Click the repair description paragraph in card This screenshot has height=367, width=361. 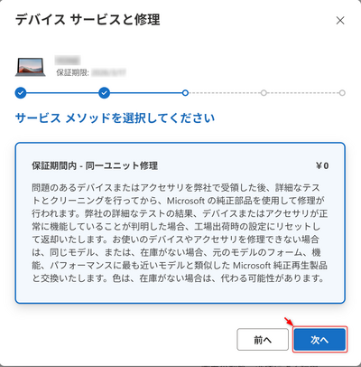pos(180,232)
